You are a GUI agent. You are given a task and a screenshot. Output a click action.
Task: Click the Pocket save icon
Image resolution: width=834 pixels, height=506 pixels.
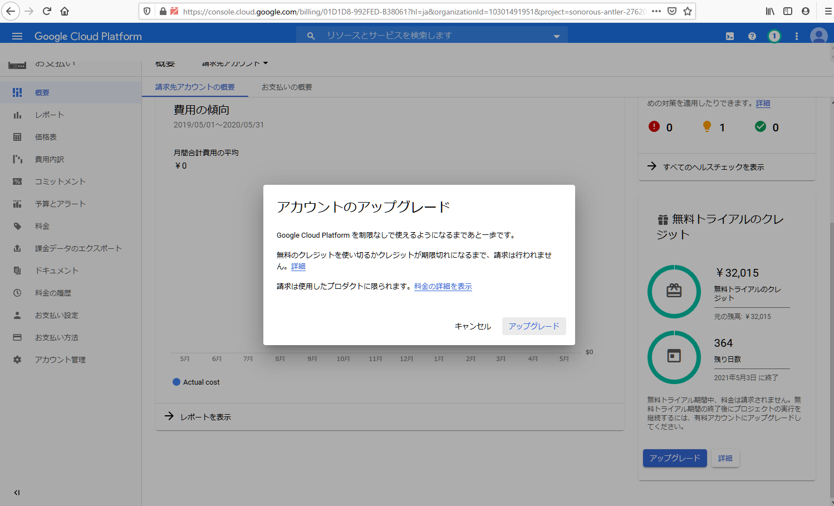pyautogui.click(x=672, y=11)
